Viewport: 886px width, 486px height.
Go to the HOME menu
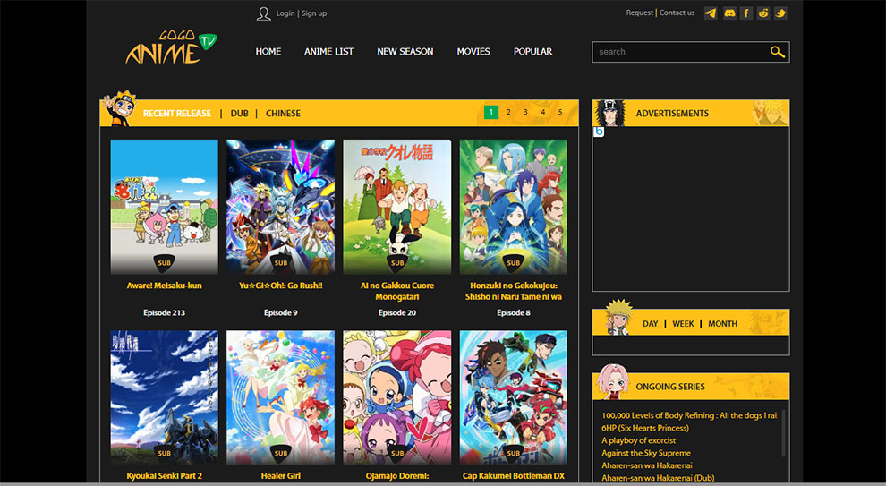point(268,51)
